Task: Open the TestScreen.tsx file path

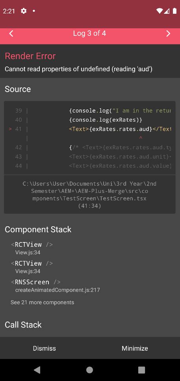Action: [89, 195]
